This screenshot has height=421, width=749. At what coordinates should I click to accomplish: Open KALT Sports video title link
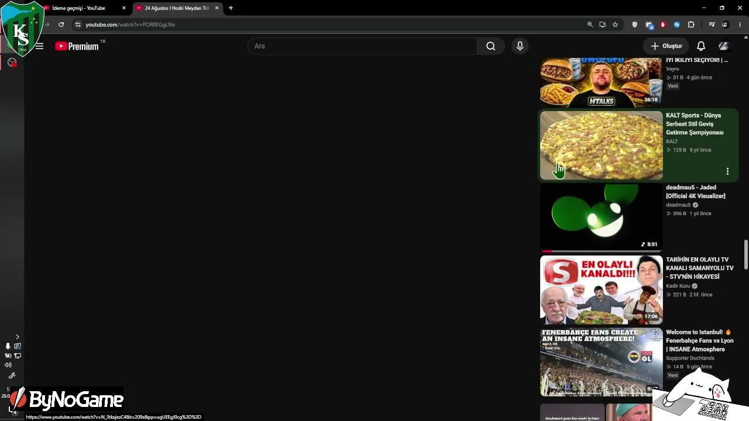point(695,124)
